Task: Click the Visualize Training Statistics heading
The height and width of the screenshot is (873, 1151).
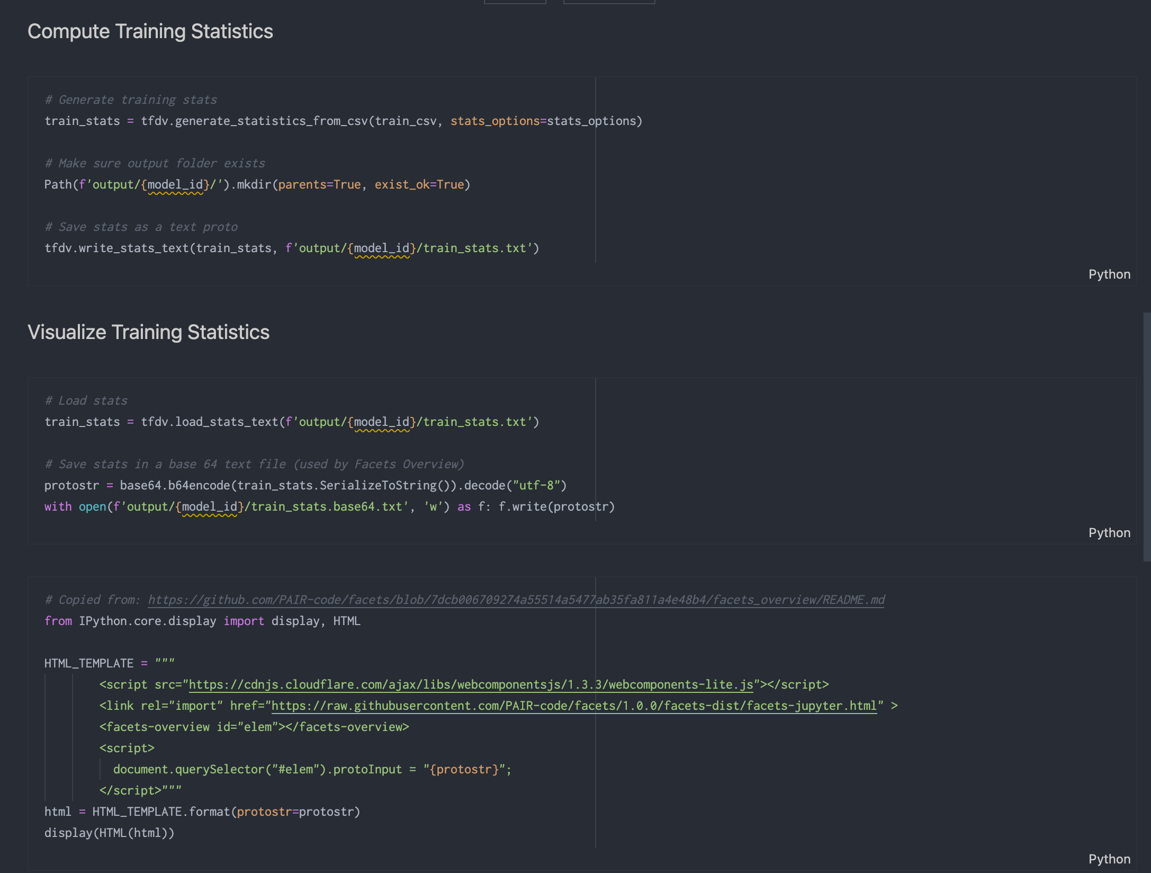Action: tap(149, 332)
